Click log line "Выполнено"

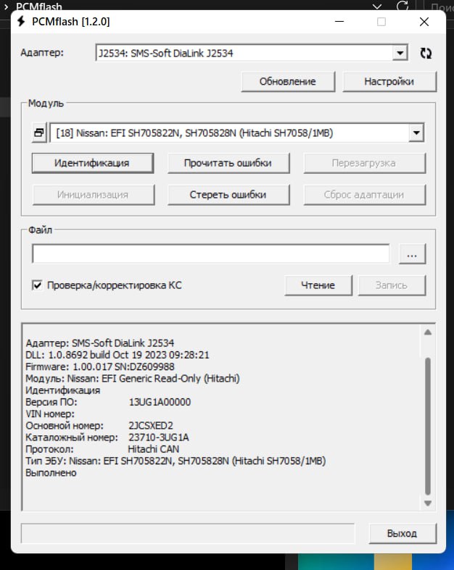51,472
